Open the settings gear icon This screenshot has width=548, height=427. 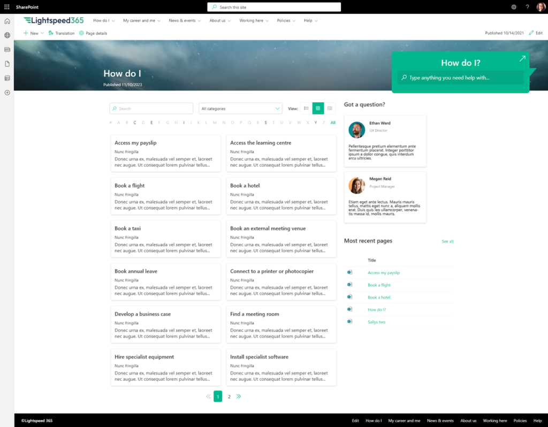(x=514, y=7)
